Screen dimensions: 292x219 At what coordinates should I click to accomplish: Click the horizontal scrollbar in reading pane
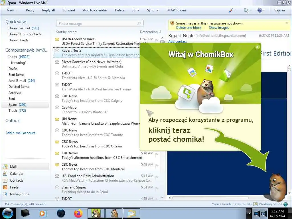coord(210,198)
